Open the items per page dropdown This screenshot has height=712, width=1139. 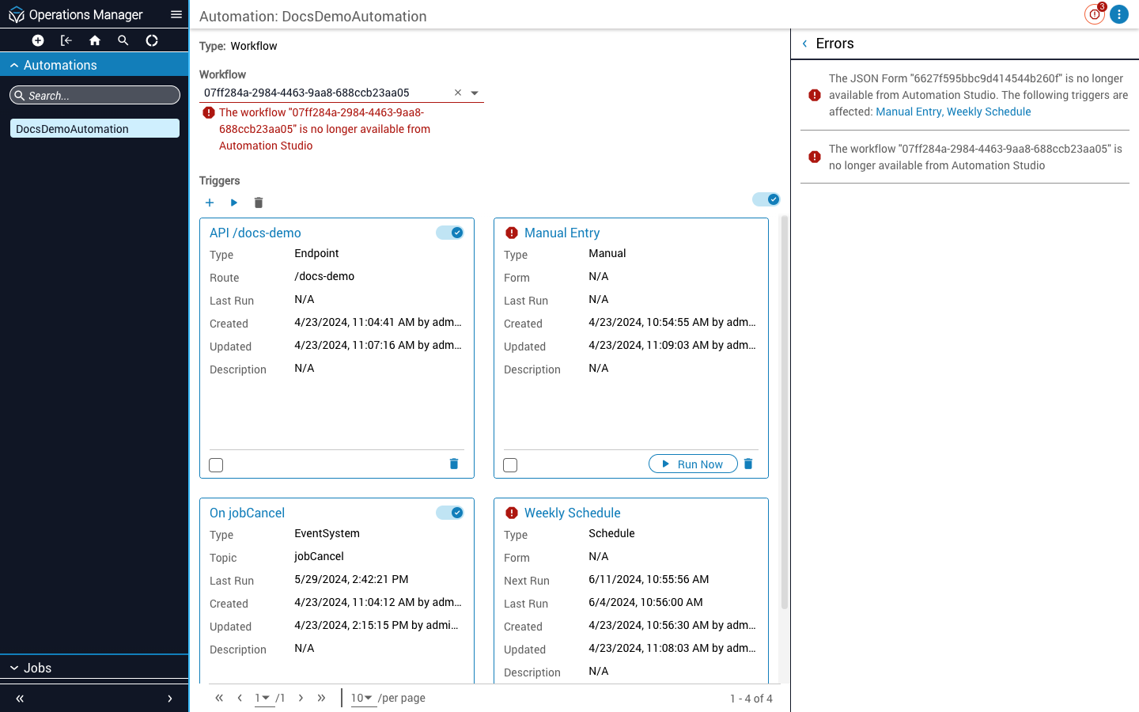(362, 698)
